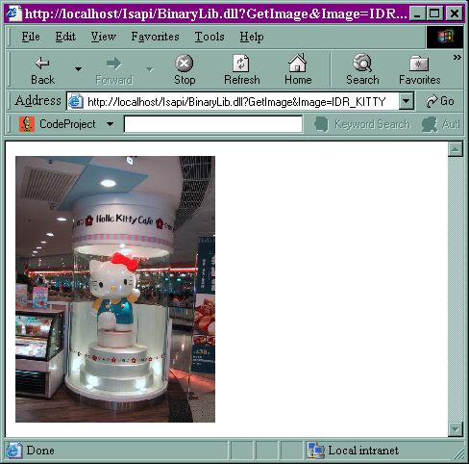469x464 pixels.
Task: Expand the CodeProject toolbar dropdown arrow
Action: pos(110,124)
